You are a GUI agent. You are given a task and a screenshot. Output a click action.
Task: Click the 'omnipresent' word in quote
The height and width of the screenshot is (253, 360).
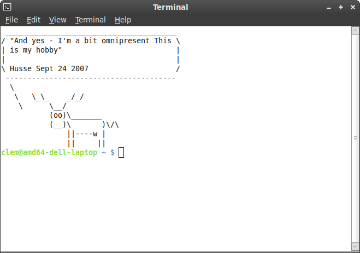[x=126, y=41]
